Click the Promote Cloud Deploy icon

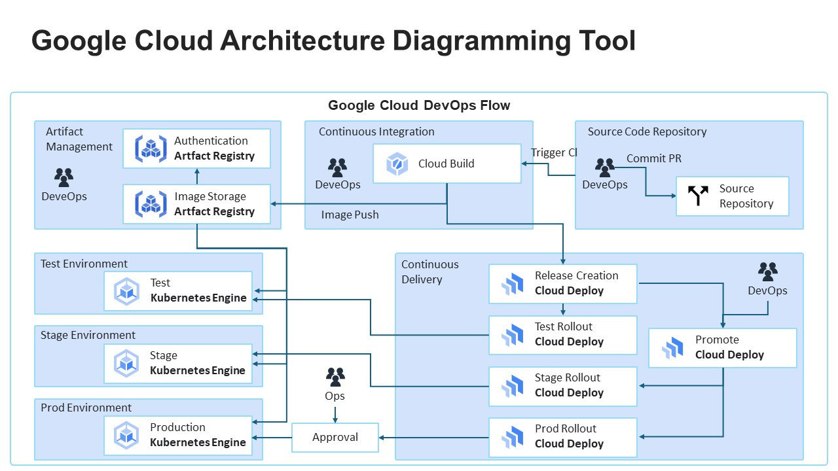pyautogui.click(x=672, y=347)
